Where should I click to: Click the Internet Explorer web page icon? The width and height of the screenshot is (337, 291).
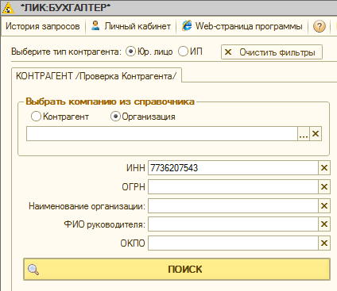coord(187,26)
